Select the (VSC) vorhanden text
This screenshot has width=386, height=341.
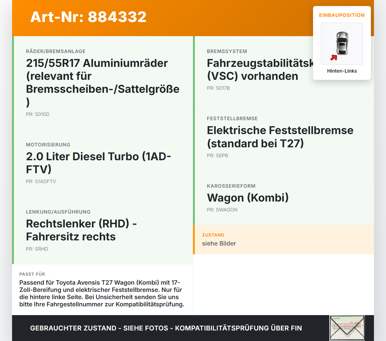(252, 76)
